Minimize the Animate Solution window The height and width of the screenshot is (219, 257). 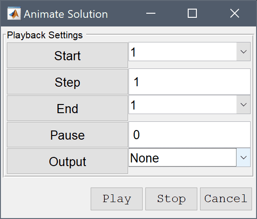click(151, 13)
